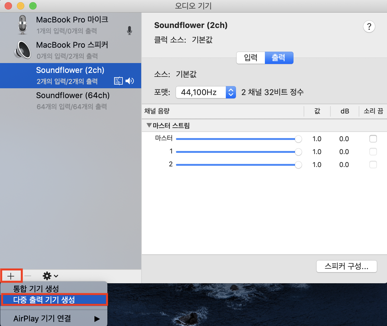Click the 마스터 dB 0.0 cell
The image size is (387, 326).
(344, 139)
